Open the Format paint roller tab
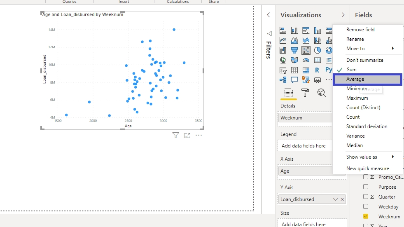Image resolution: width=404 pixels, height=227 pixels. click(305, 93)
